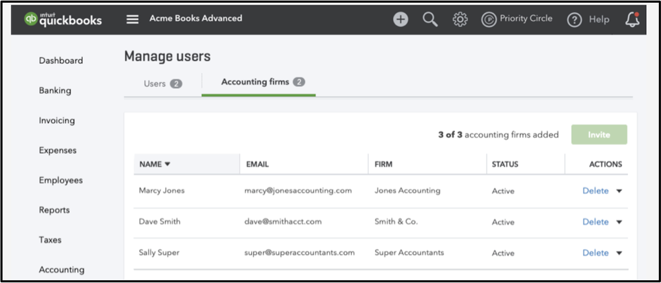Click email super@superaccountants.com
This screenshot has height=283, width=661.
(300, 253)
